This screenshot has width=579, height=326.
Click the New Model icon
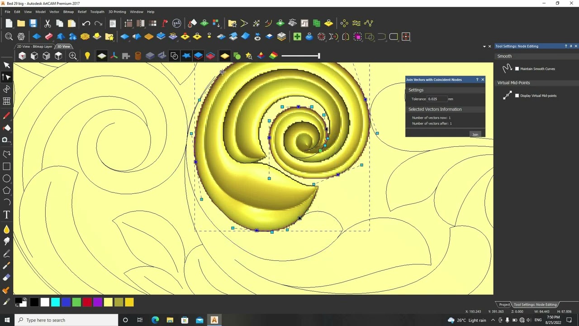coord(9,23)
